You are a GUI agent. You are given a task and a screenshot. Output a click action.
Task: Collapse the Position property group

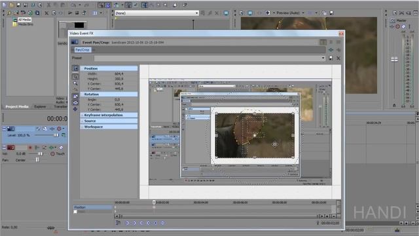(82, 68)
